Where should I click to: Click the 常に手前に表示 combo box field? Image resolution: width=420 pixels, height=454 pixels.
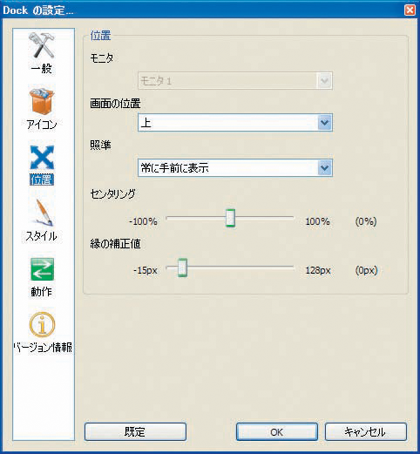[x=235, y=167]
